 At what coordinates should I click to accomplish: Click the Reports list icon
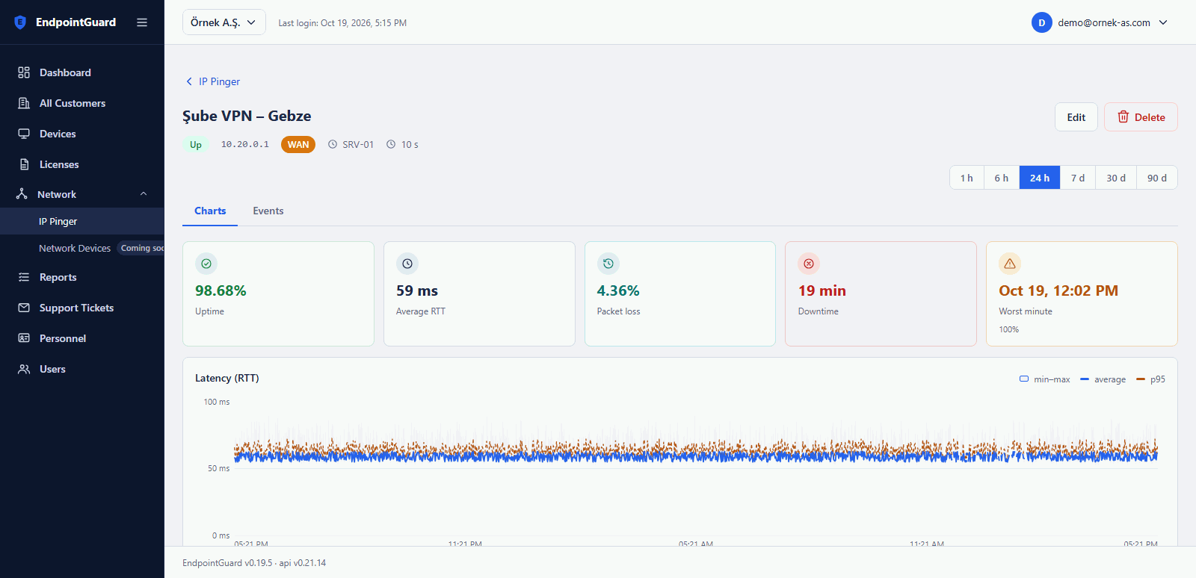point(24,277)
